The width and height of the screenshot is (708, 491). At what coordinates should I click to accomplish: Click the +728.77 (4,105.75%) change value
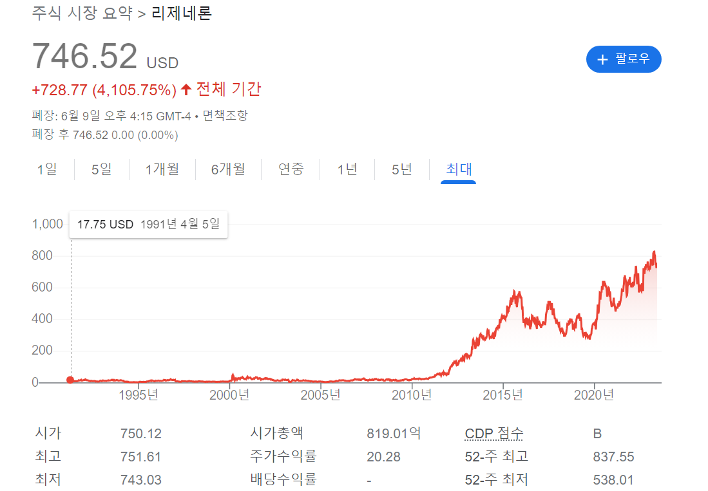[104, 89]
